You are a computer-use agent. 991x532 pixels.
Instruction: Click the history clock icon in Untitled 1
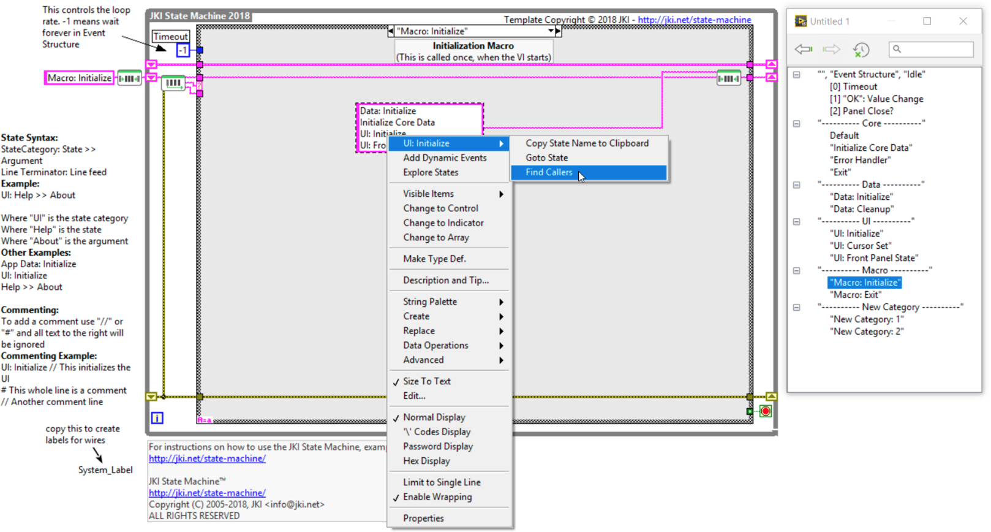click(x=861, y=50)
